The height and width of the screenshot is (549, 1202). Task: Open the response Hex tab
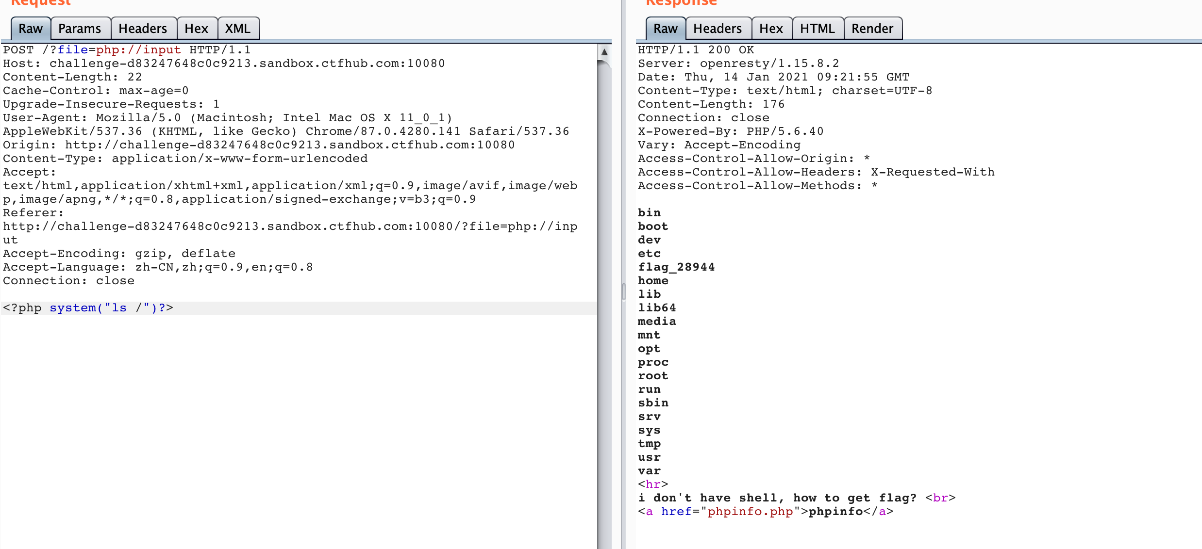click(770, 29)
